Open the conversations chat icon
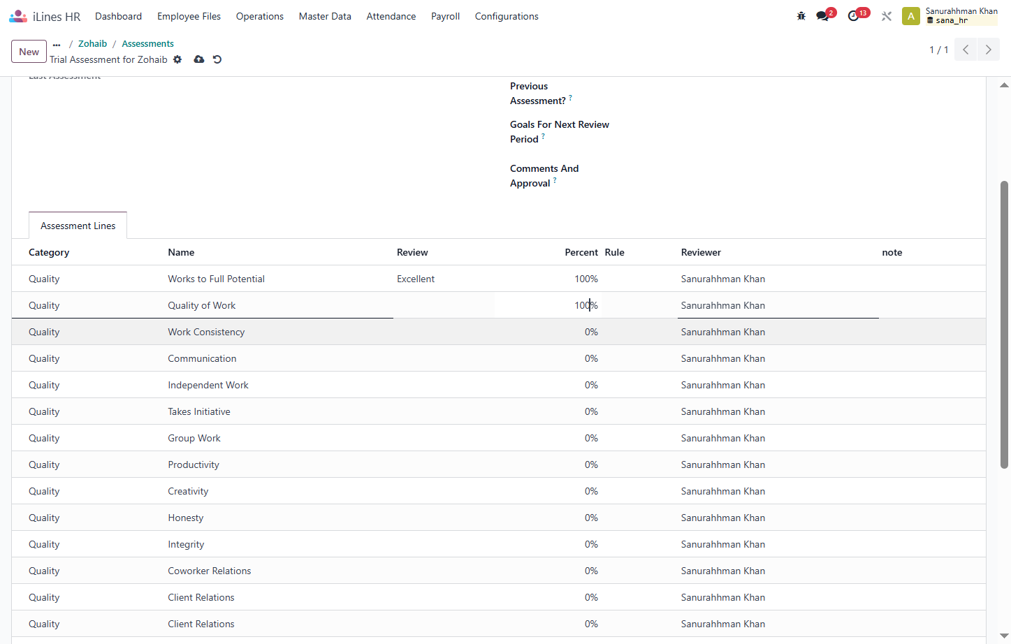1011x644 pixels. coord(822,16)
